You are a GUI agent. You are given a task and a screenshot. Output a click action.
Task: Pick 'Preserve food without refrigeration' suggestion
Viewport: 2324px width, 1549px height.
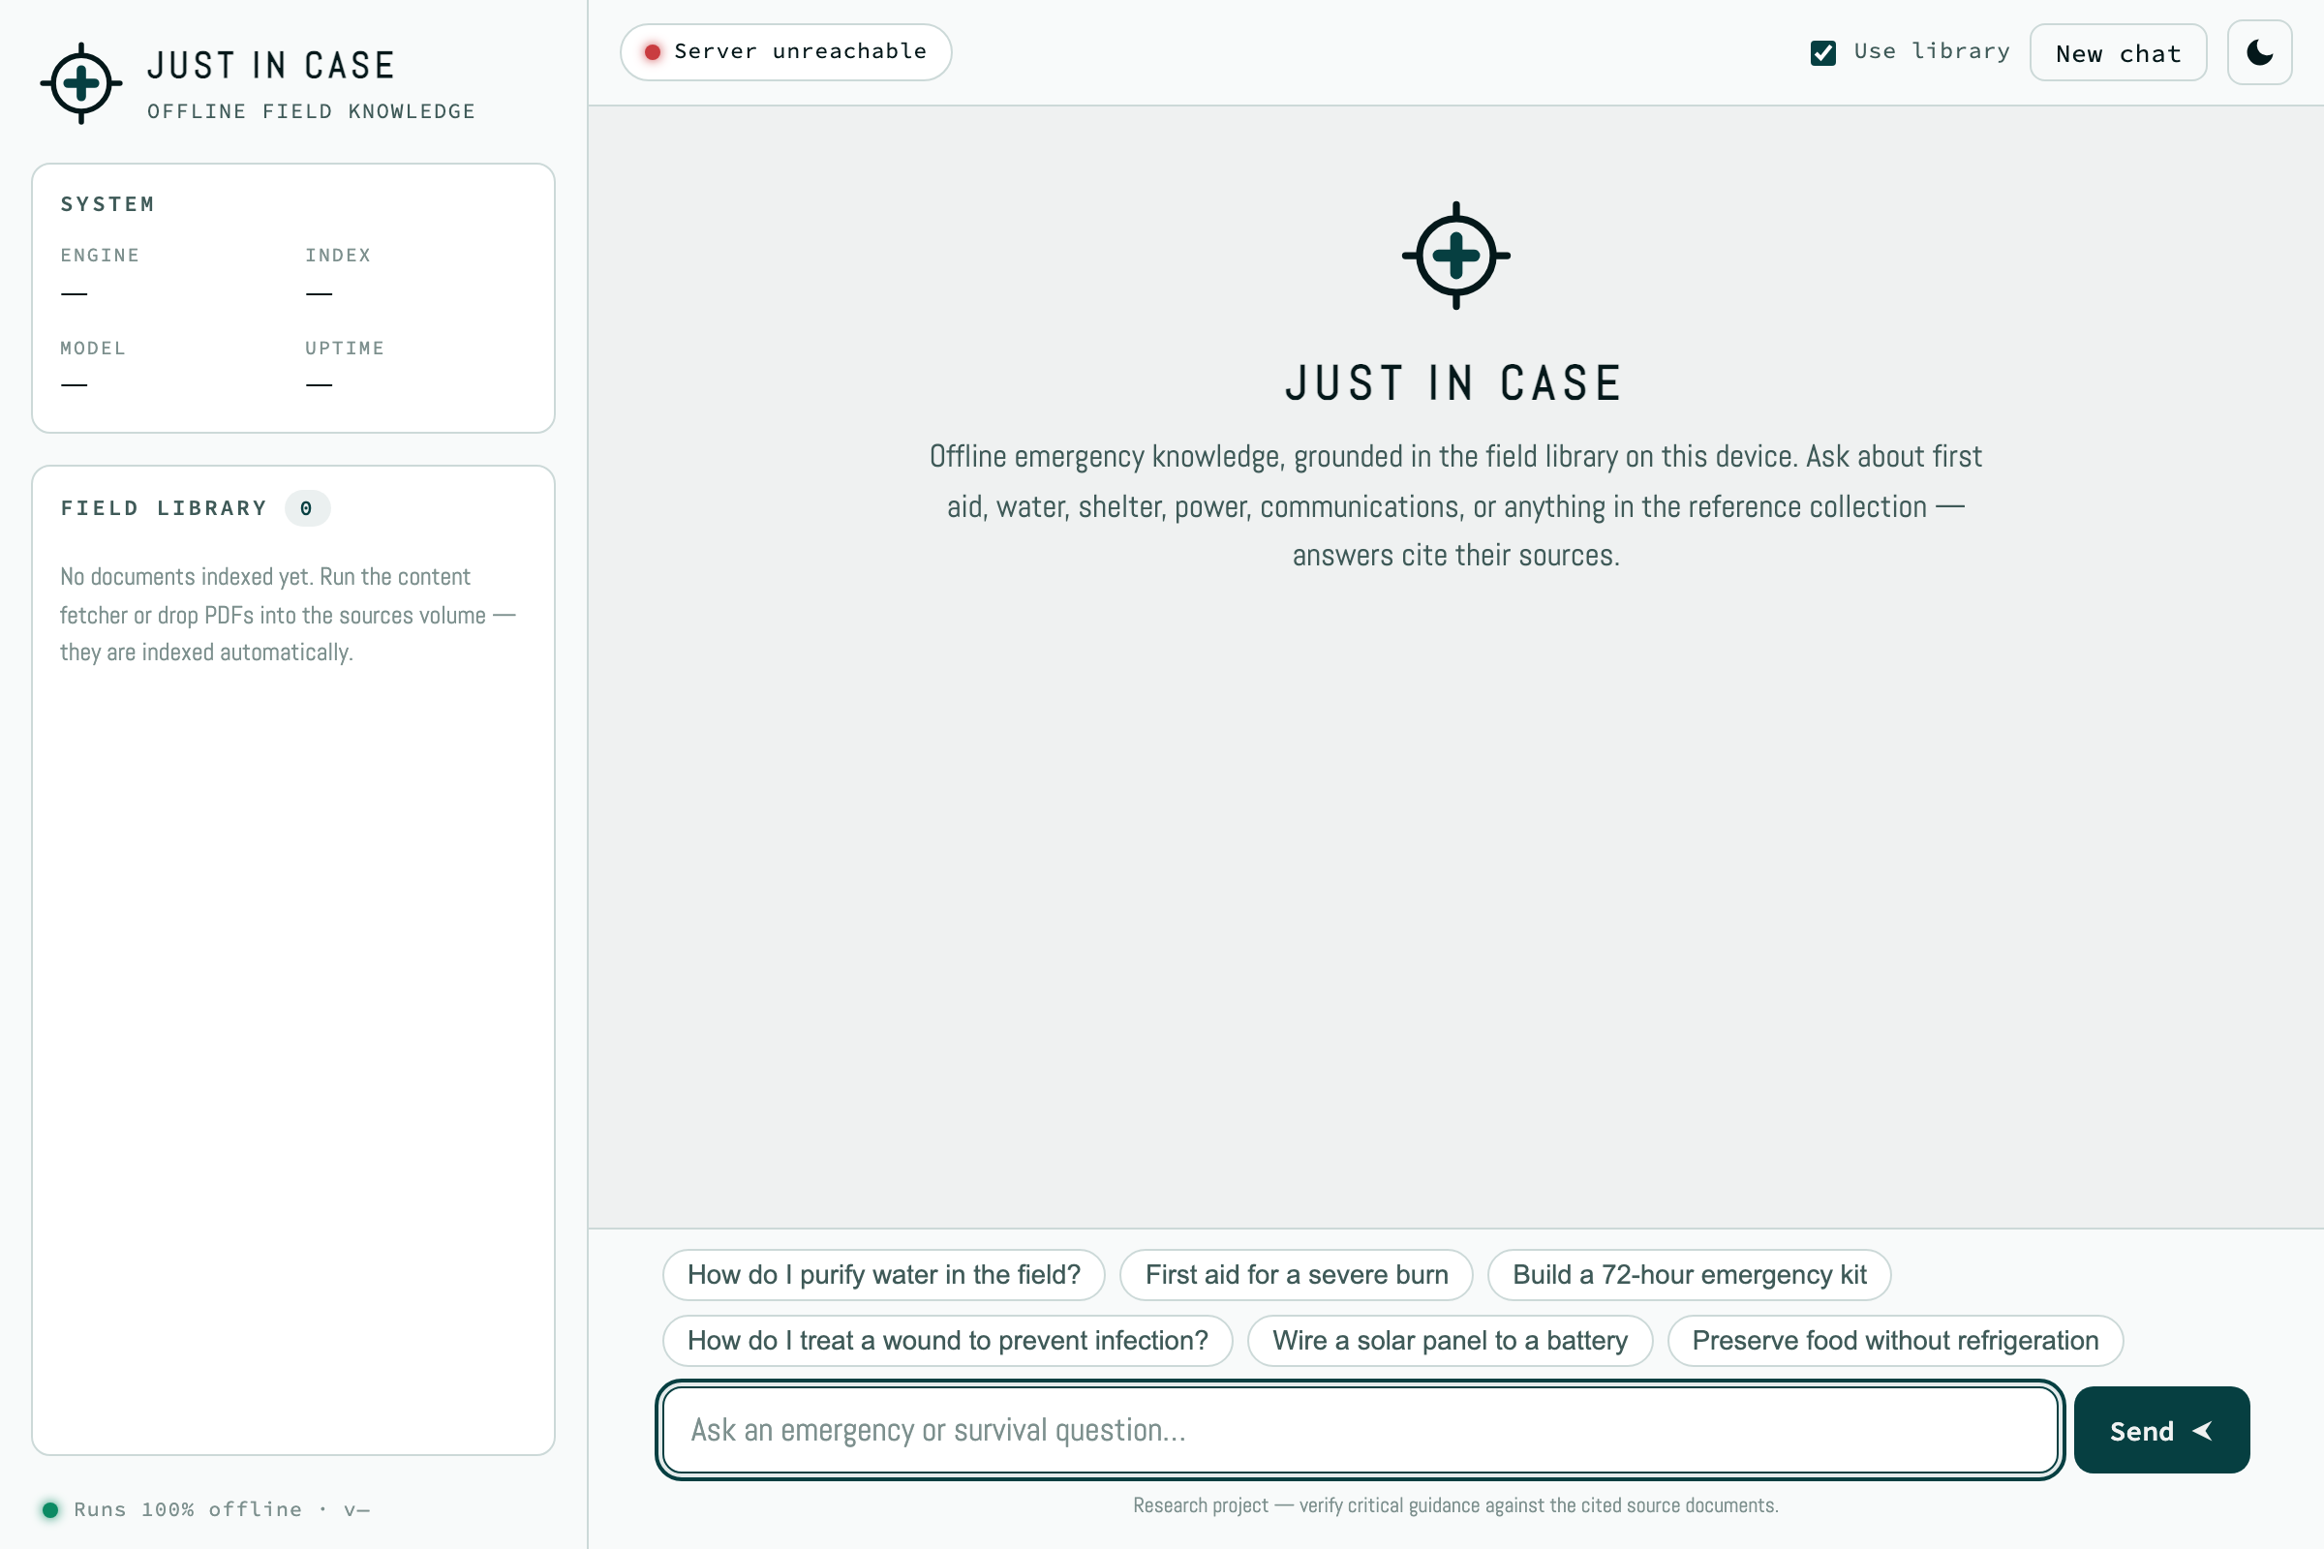1894,1340
